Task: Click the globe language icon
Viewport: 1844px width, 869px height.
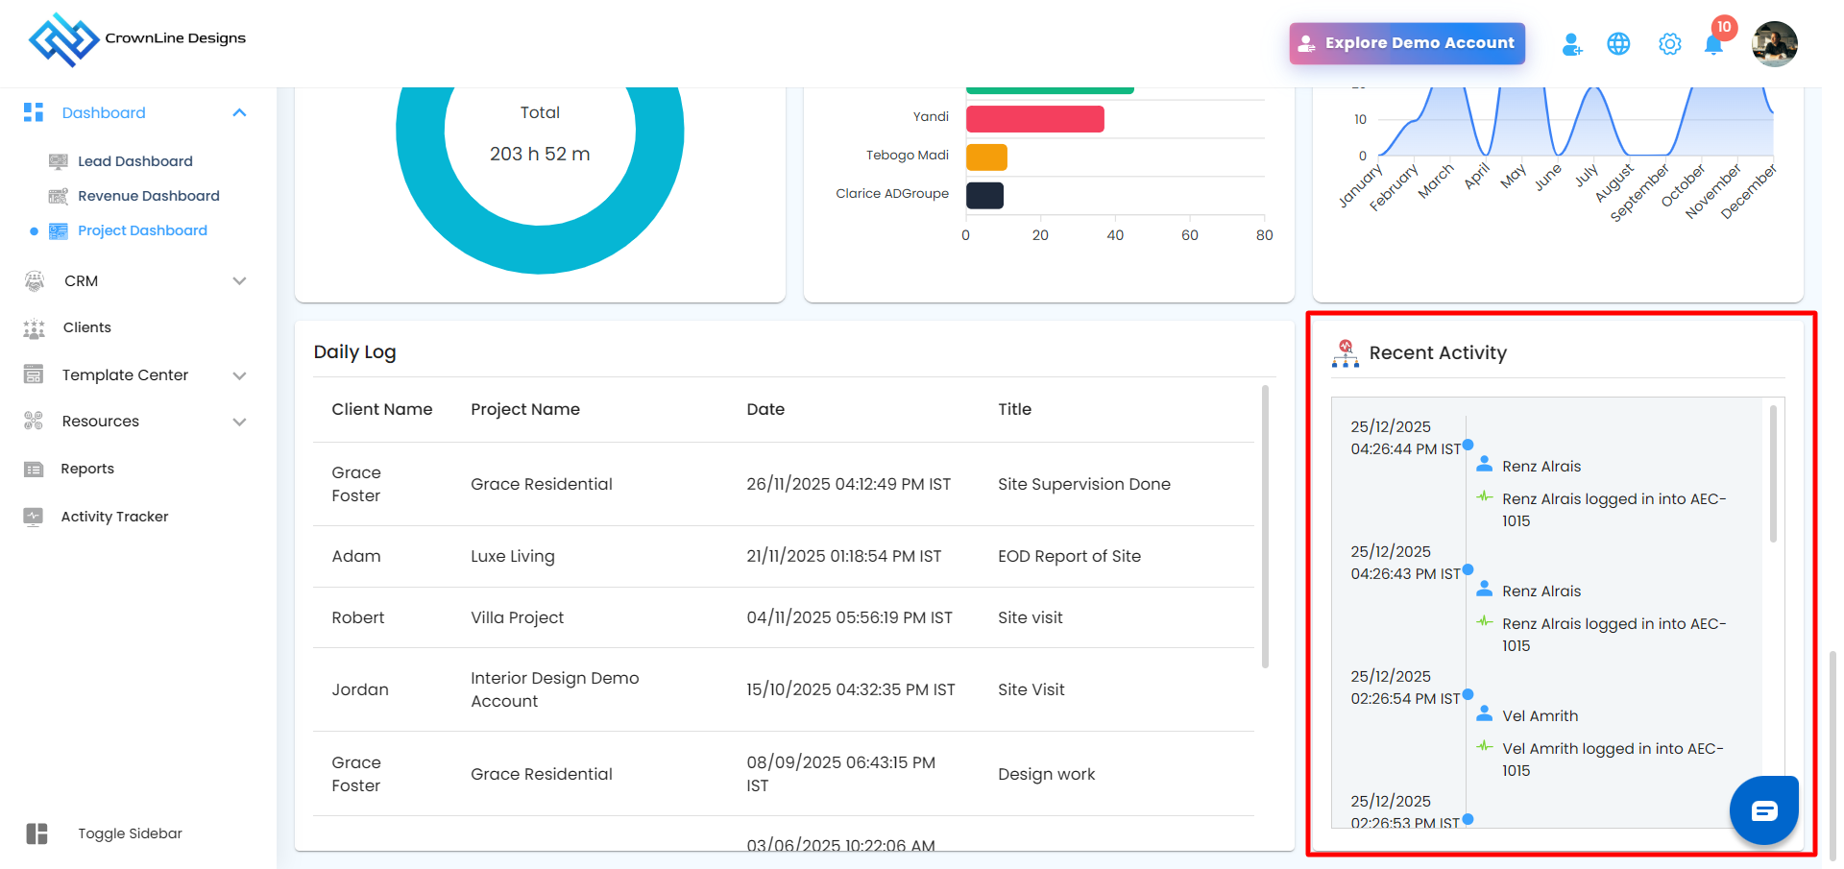Action: coord(1618,44)
